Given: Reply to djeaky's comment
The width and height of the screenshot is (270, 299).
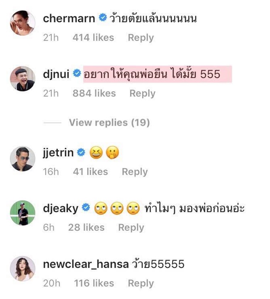Looking at the screenshot, I should pyautogui.click(x=131, y=228).
